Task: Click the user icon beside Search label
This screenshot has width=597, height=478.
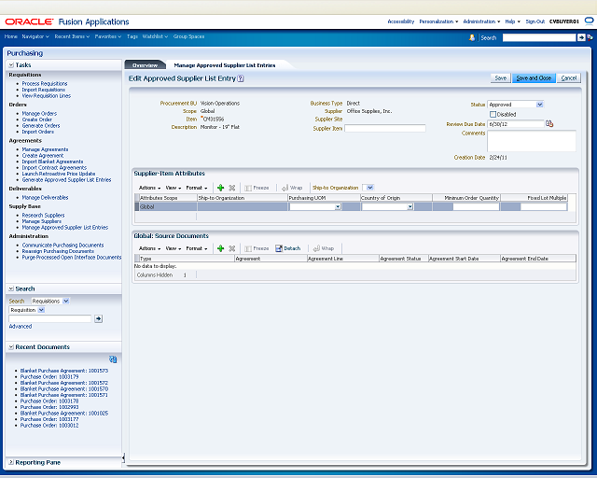Action: point(472,37)
